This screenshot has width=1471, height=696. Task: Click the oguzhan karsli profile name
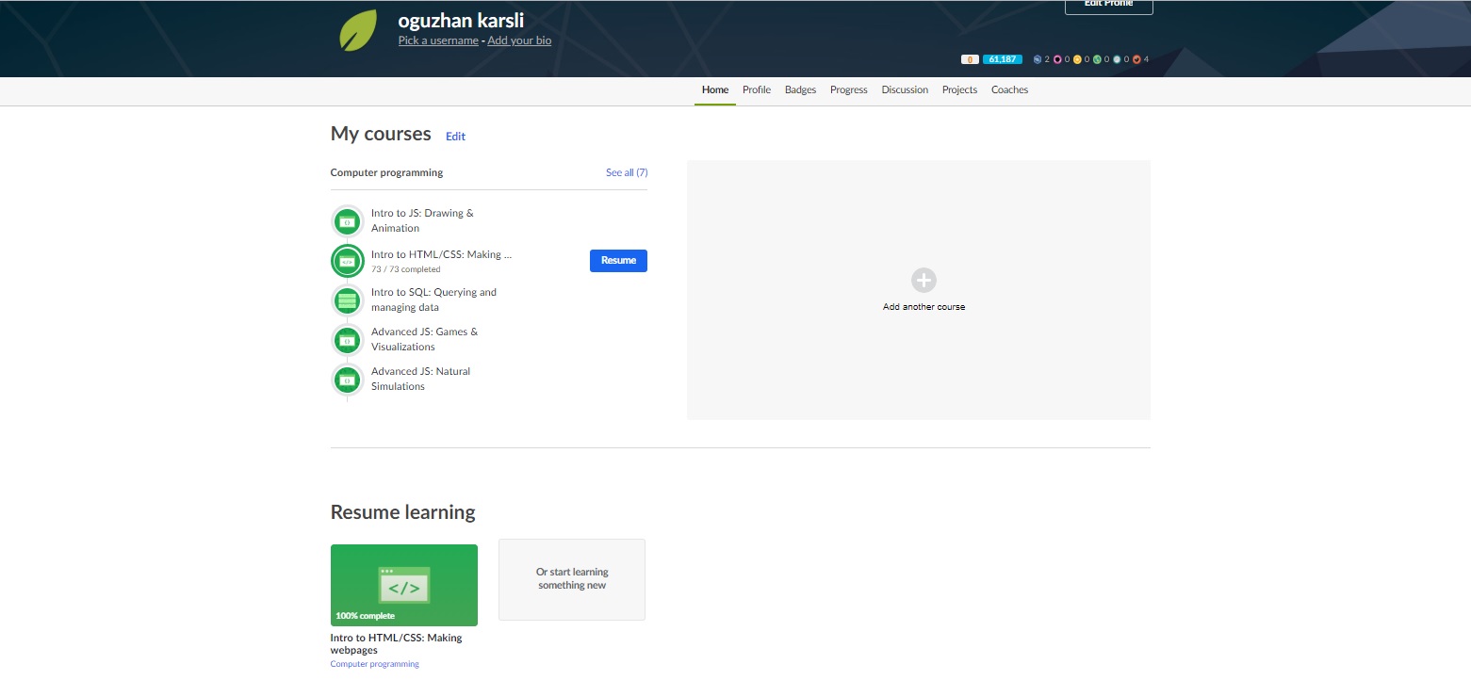point(461,20)
